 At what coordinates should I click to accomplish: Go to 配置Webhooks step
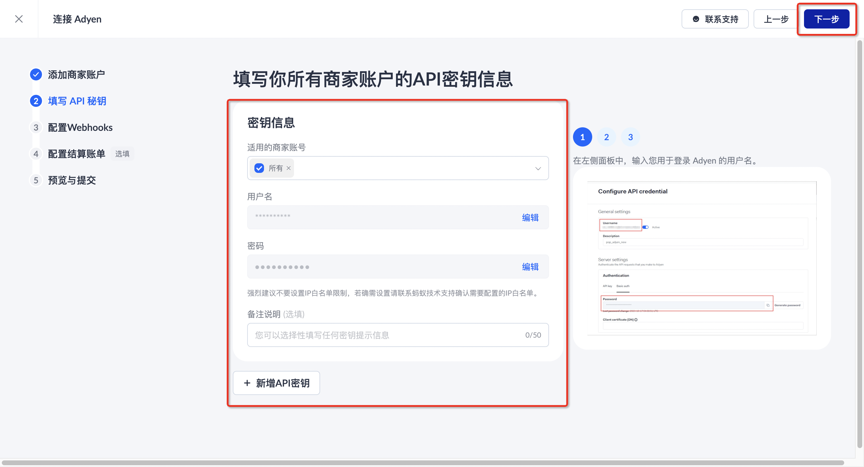80,128
